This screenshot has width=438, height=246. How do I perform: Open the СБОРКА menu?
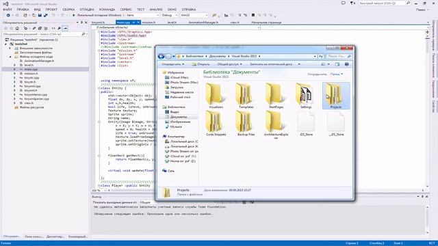(68, 10)
